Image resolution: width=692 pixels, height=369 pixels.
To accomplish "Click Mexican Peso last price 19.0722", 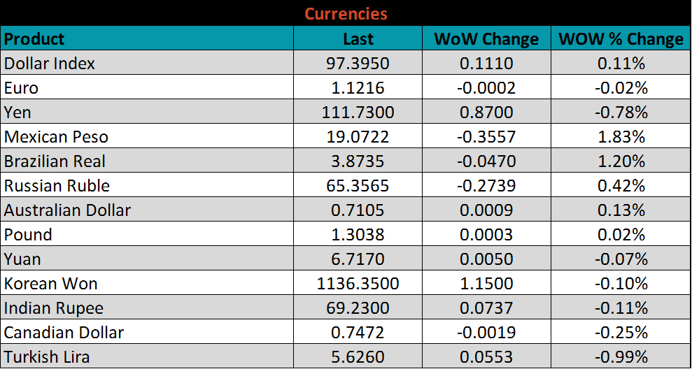I will (358, 137).
